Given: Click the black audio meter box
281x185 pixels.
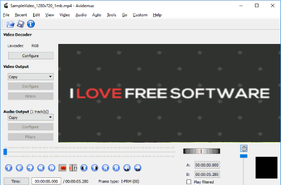Looking at the screenshot, I should point(266,168).
